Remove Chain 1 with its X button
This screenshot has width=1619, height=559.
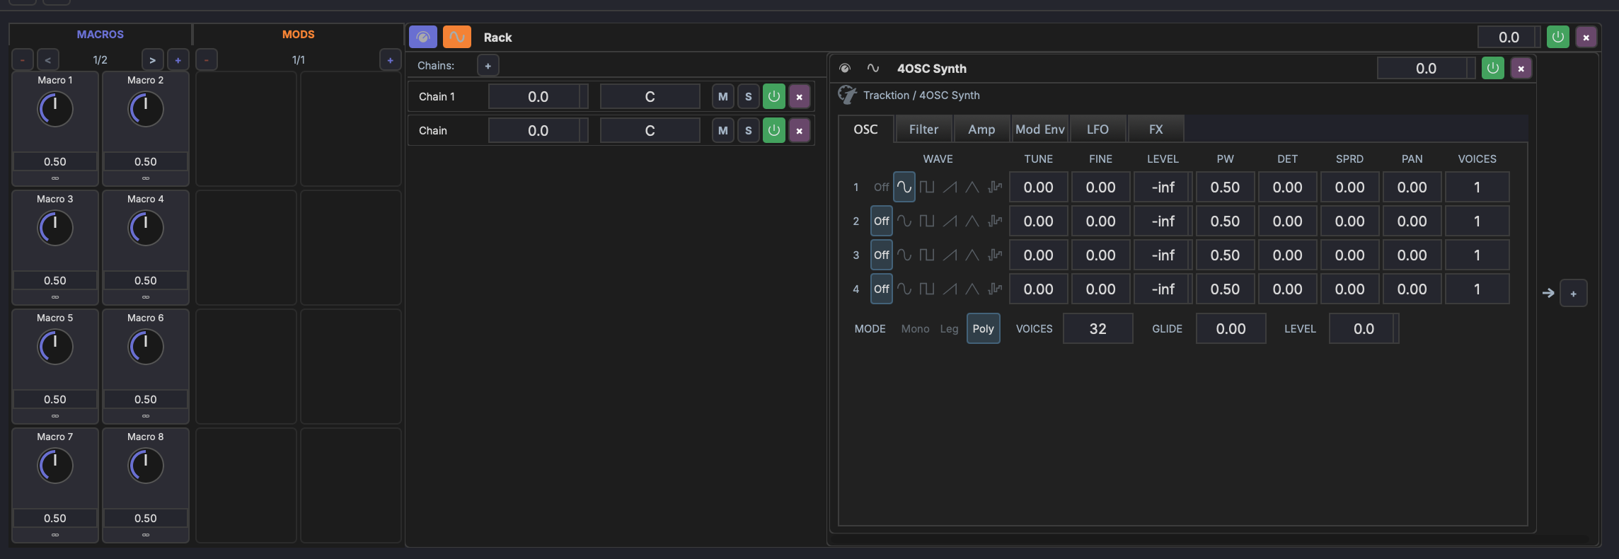point(800,97)
